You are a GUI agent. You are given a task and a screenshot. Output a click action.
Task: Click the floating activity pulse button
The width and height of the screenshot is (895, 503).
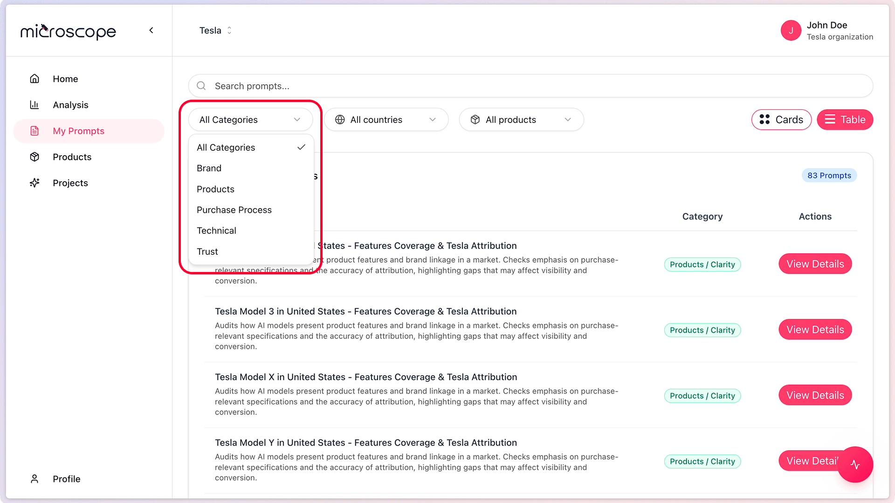coord(855,464)
